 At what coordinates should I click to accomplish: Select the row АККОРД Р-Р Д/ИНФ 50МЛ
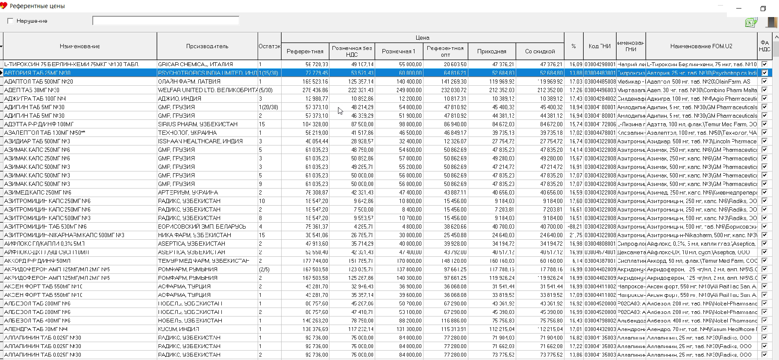click(x=388, y=261)
